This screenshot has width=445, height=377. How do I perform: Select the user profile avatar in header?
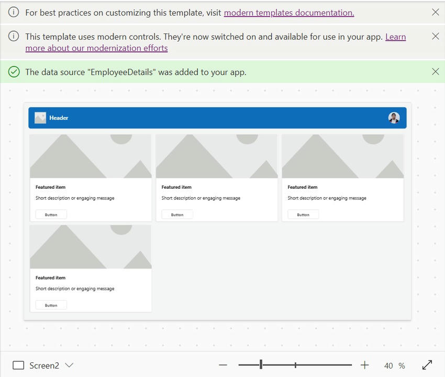394,118
